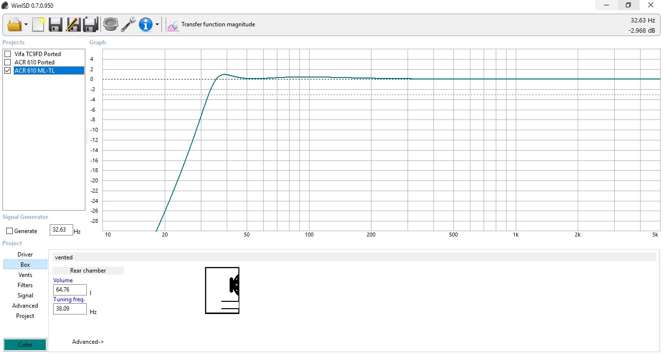Image resolution: width=663 pixels, height=354 pixels.
Task: Switch to the Project tab
Action: point(25,315)
